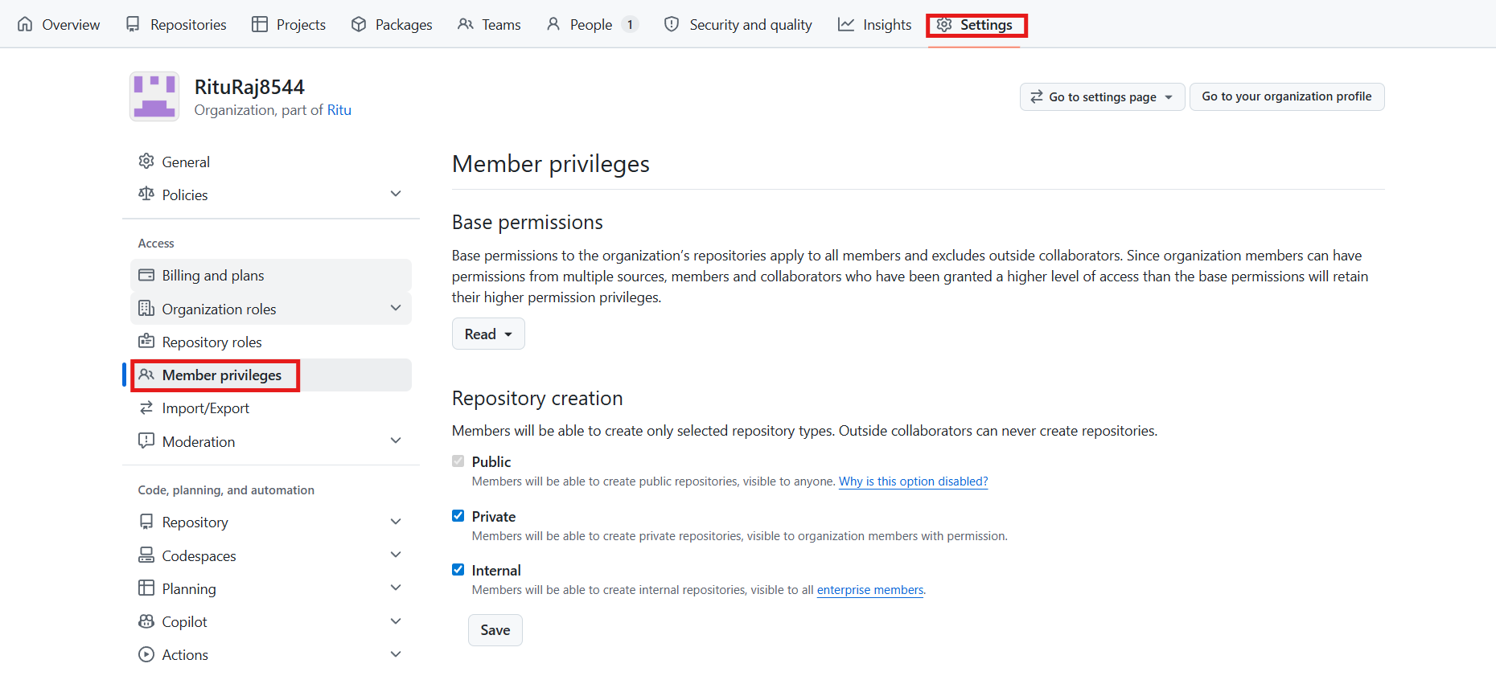Expand the Moderation section chevron

(x=396, y=440)
